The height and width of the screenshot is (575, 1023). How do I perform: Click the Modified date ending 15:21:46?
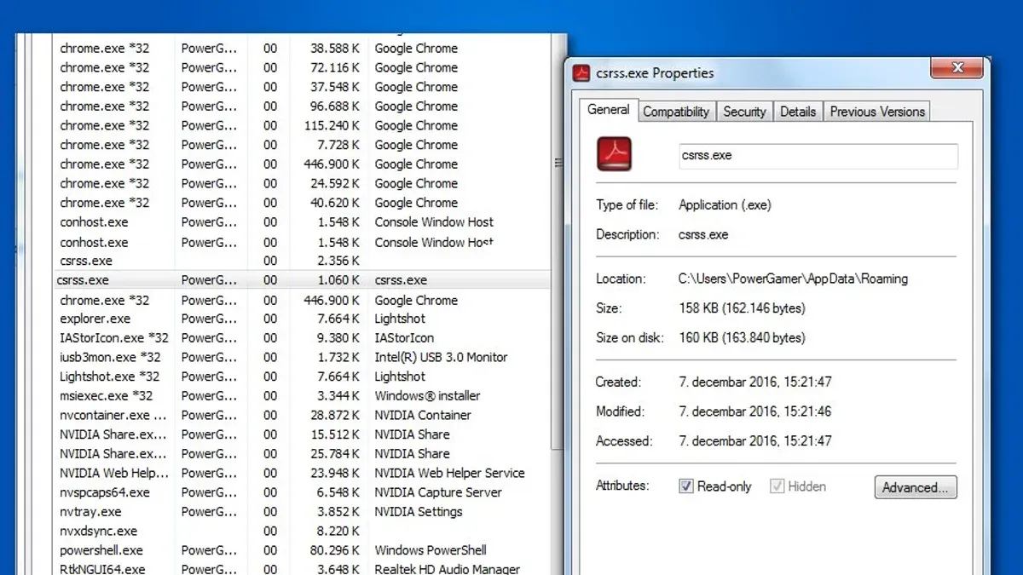pyautogui.click(x=754, y=411)
